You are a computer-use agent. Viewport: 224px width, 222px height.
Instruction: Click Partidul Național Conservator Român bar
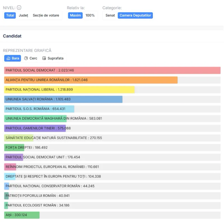(x=6, y=186)
